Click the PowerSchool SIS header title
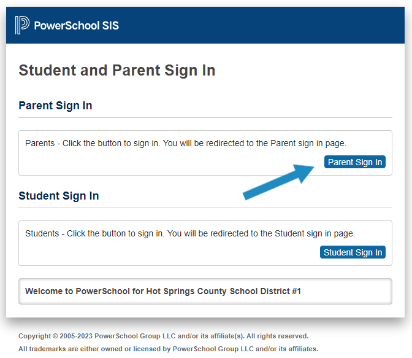 [77, 26]
